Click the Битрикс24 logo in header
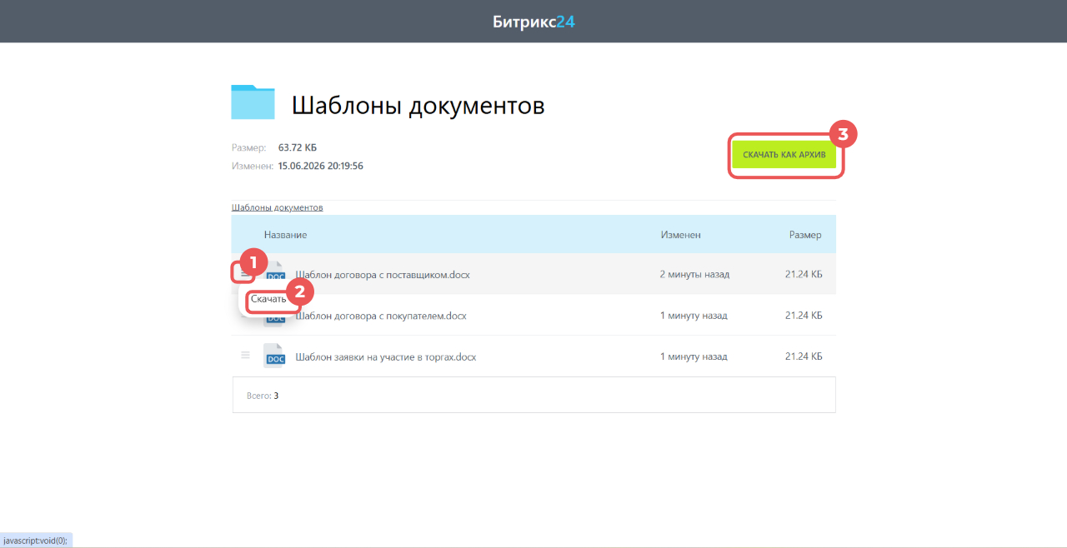 [533, 22]
